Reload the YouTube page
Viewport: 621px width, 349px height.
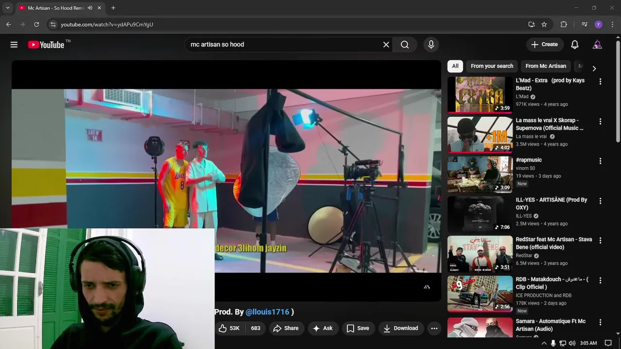[x=36, y=24]
